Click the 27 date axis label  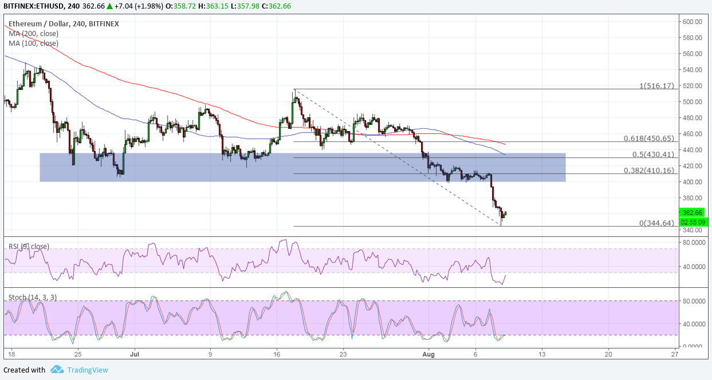[x=674, y=354]
